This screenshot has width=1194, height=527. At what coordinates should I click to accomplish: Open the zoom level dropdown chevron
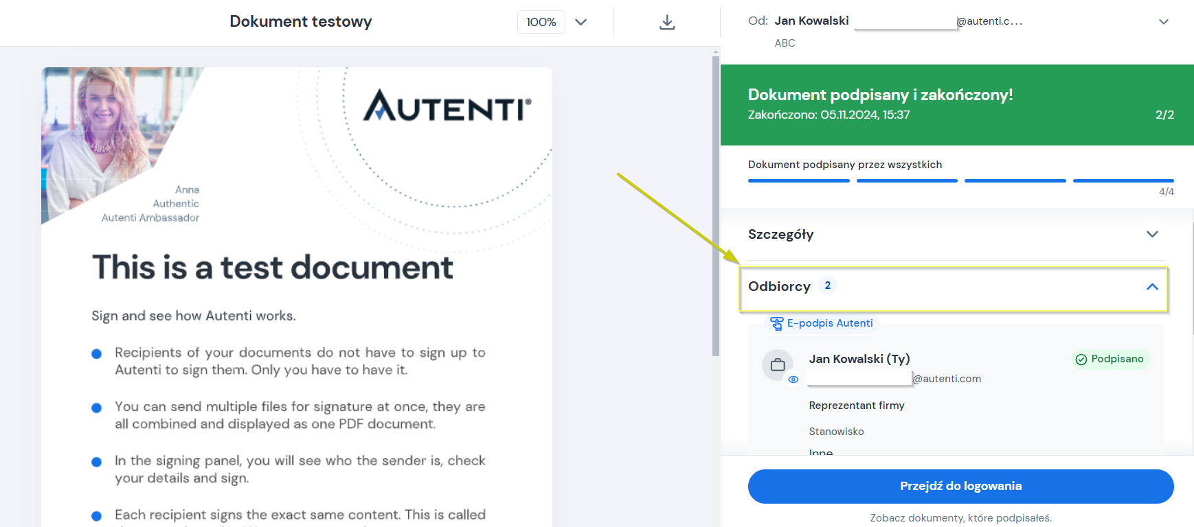tap(581, 22)
